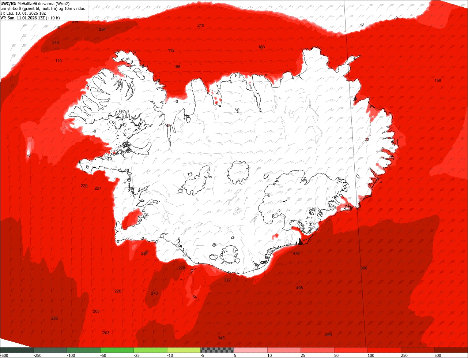This screenshot has height=358, width=468.
Task: Pick the pale pink swatch between 5 and 10
Action: [250, 350]
